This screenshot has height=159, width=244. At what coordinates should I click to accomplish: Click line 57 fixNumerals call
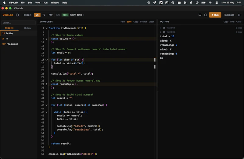[x=73, y=154]
